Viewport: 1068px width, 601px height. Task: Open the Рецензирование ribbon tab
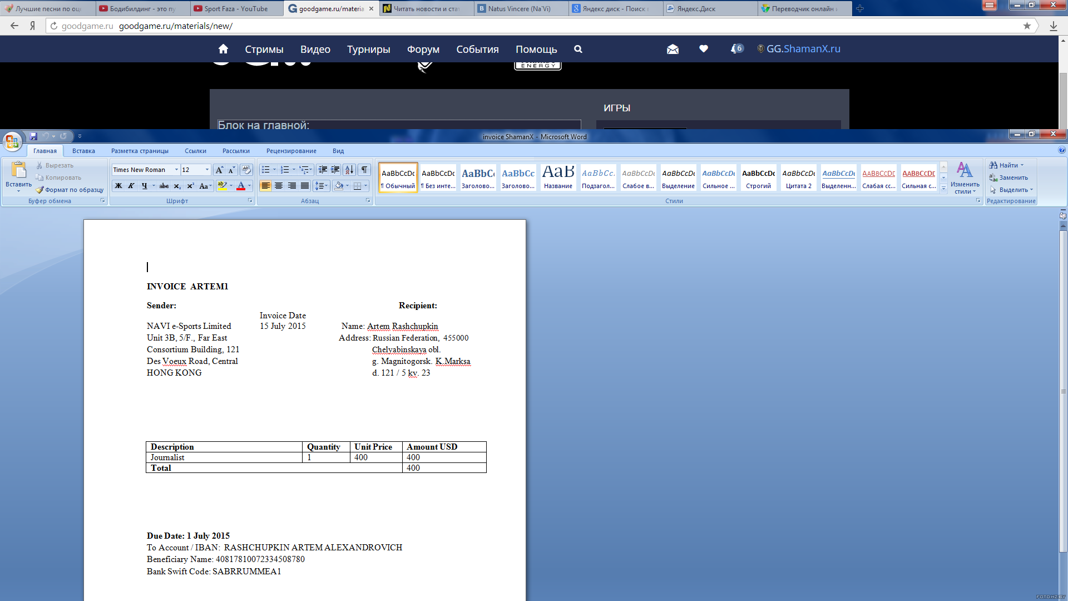click(291, 151)
